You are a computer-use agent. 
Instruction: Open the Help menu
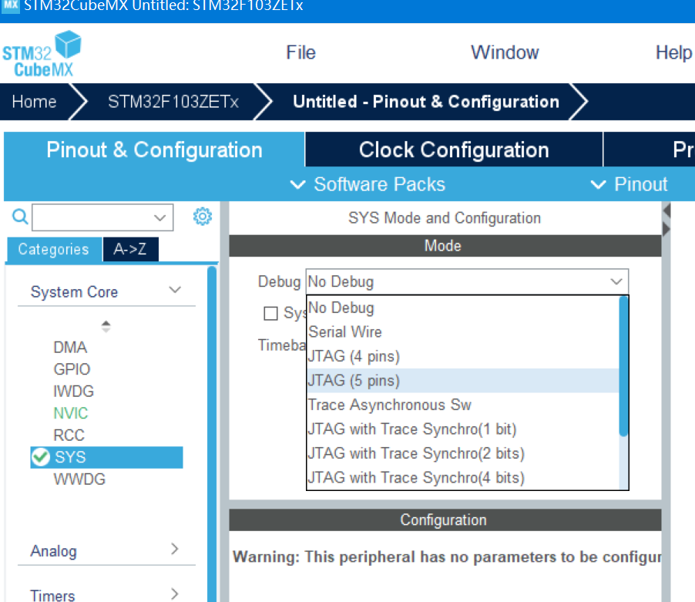click(x=673, y=52)
